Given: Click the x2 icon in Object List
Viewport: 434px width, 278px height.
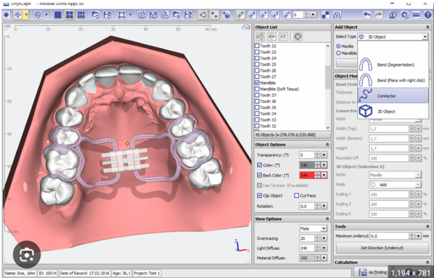Looking at the screenshot, I should tap(284, 37).
